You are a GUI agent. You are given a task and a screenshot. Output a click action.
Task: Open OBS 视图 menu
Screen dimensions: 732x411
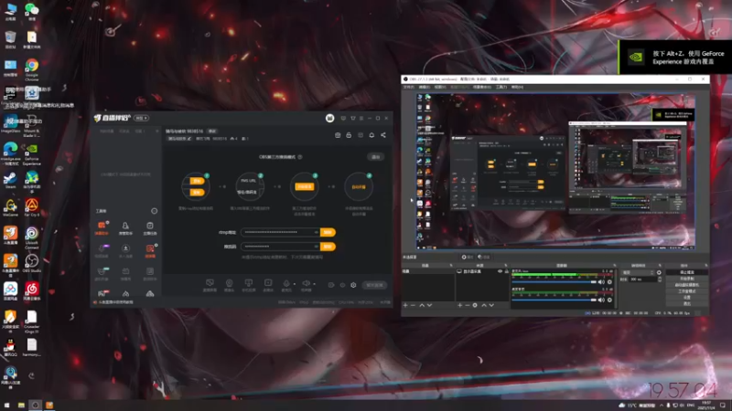coord(440,87)
